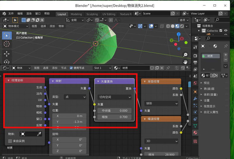Switch to rendered viewport shading mode
The width and height of the screenshot is (234, 159).
click(182, 26)
